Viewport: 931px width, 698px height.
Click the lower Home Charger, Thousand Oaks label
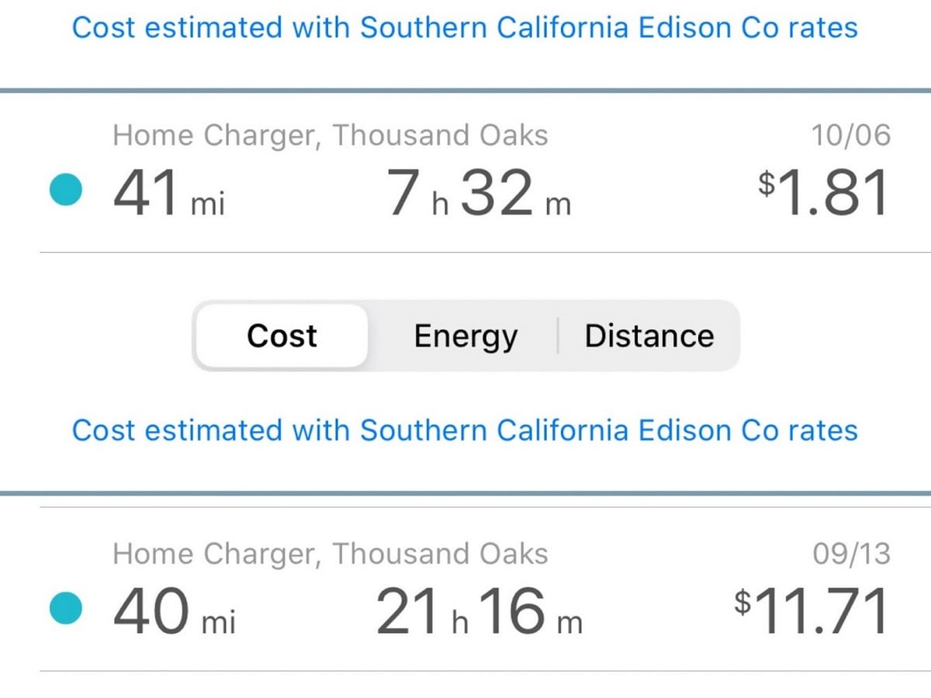click(x=331, y=554)
